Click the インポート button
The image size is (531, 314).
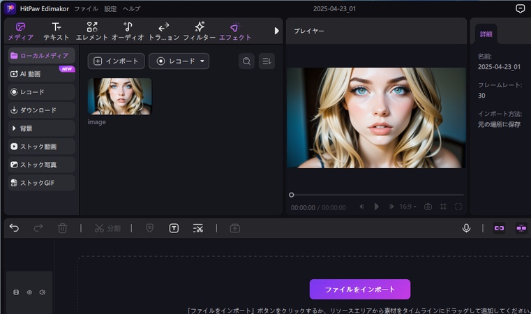pos(116,61)
